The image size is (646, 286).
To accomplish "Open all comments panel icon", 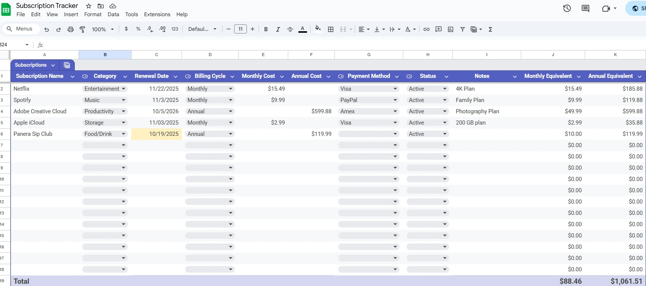I will click(585, 8).
